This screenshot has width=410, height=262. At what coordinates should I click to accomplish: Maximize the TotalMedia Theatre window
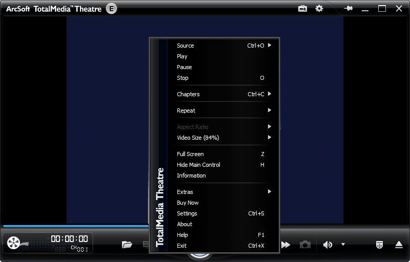click(382, 9)
